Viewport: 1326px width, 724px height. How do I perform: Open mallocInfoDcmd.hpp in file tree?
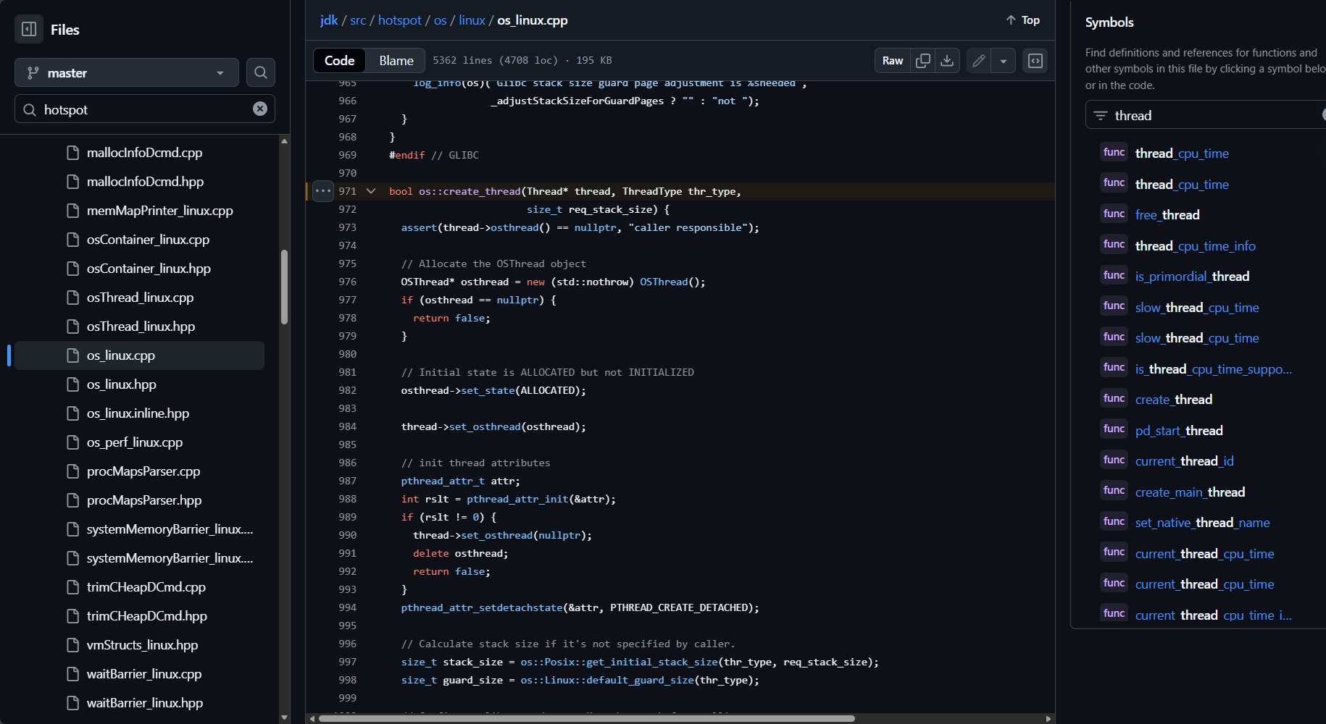pos(145,182)
